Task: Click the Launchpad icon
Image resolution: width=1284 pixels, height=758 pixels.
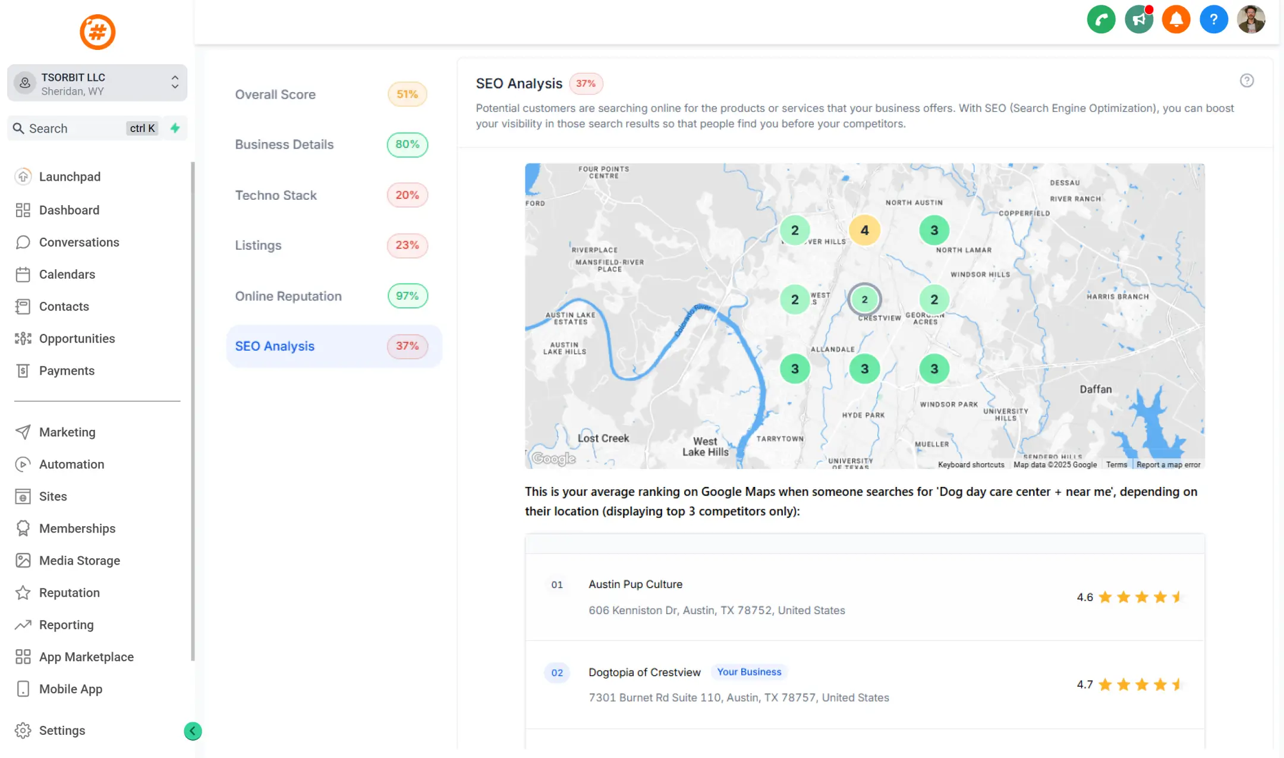Action: (23, 177)
